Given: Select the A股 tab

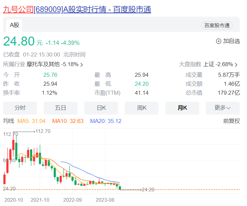Looking at the screenshot, I should tap(14, 25).
